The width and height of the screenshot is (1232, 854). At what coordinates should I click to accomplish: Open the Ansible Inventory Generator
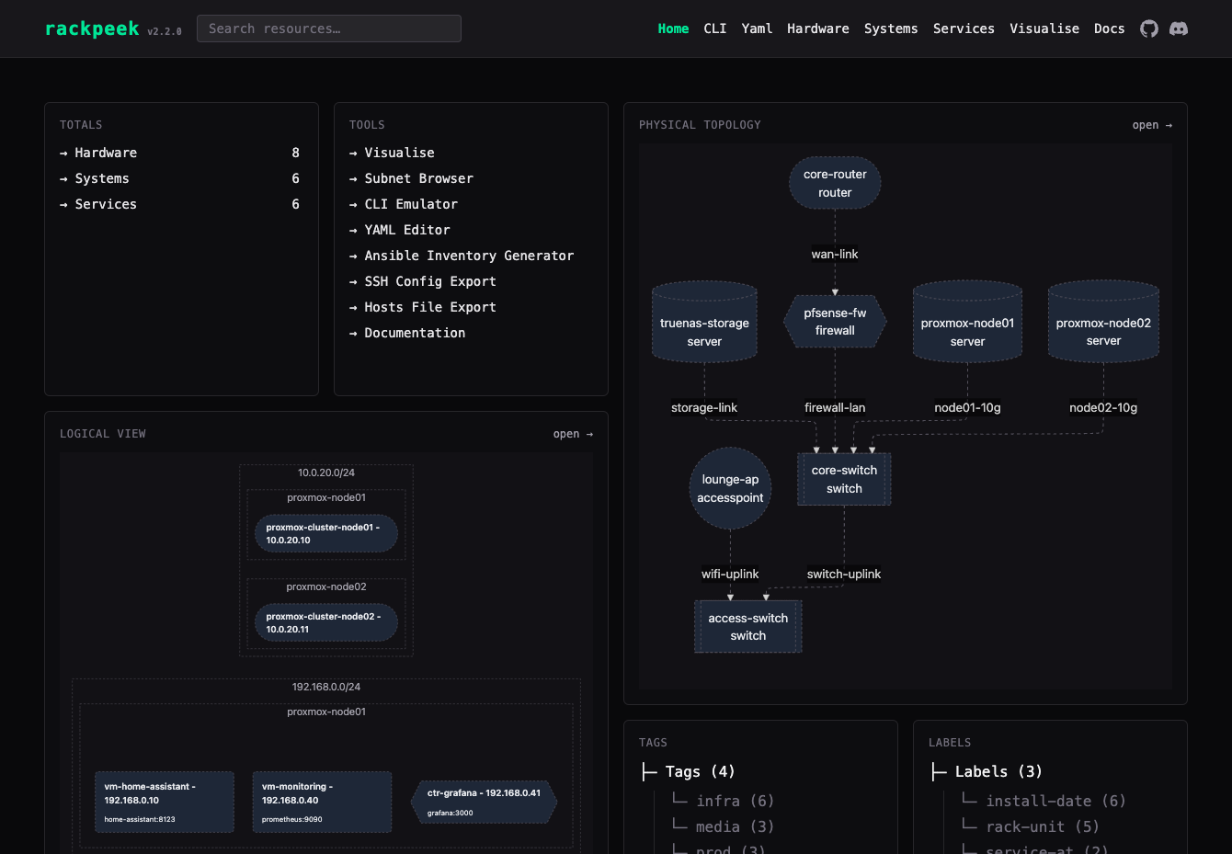pyautogui.click(x=462, y=256)
